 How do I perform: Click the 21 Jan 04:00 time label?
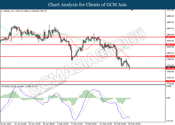point(20,124)
